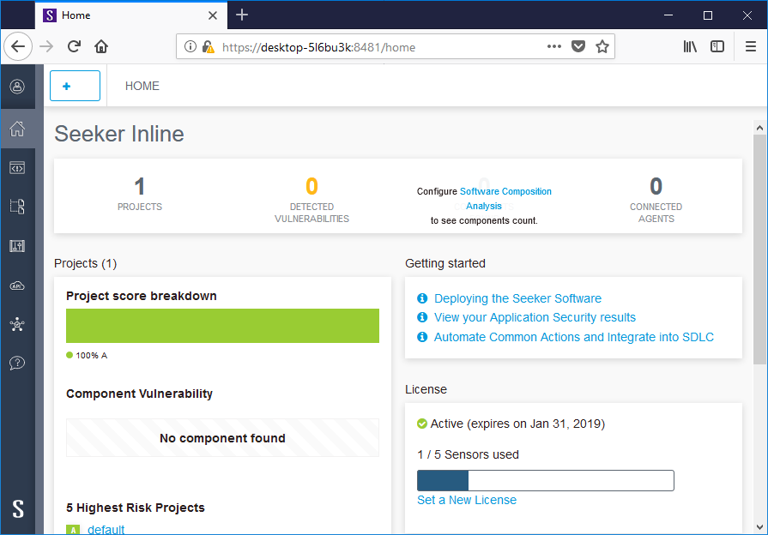768x535 pixels.
Task: Click the Firefox library icon in toolbar
Action: coord(690,46)
